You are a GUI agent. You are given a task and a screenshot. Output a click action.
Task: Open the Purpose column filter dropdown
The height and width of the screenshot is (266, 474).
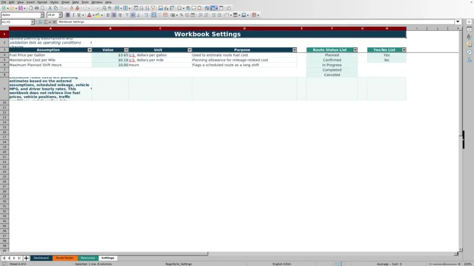pyautogui.click(x=294, y=50)
